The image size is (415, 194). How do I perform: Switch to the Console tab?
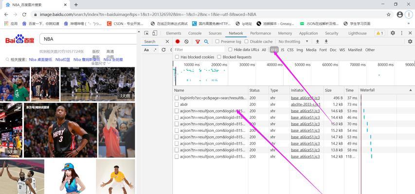[x=195, y=33]
